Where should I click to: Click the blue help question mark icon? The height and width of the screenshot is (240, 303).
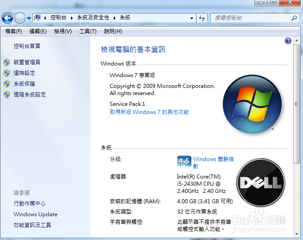(x=288, y=41)
